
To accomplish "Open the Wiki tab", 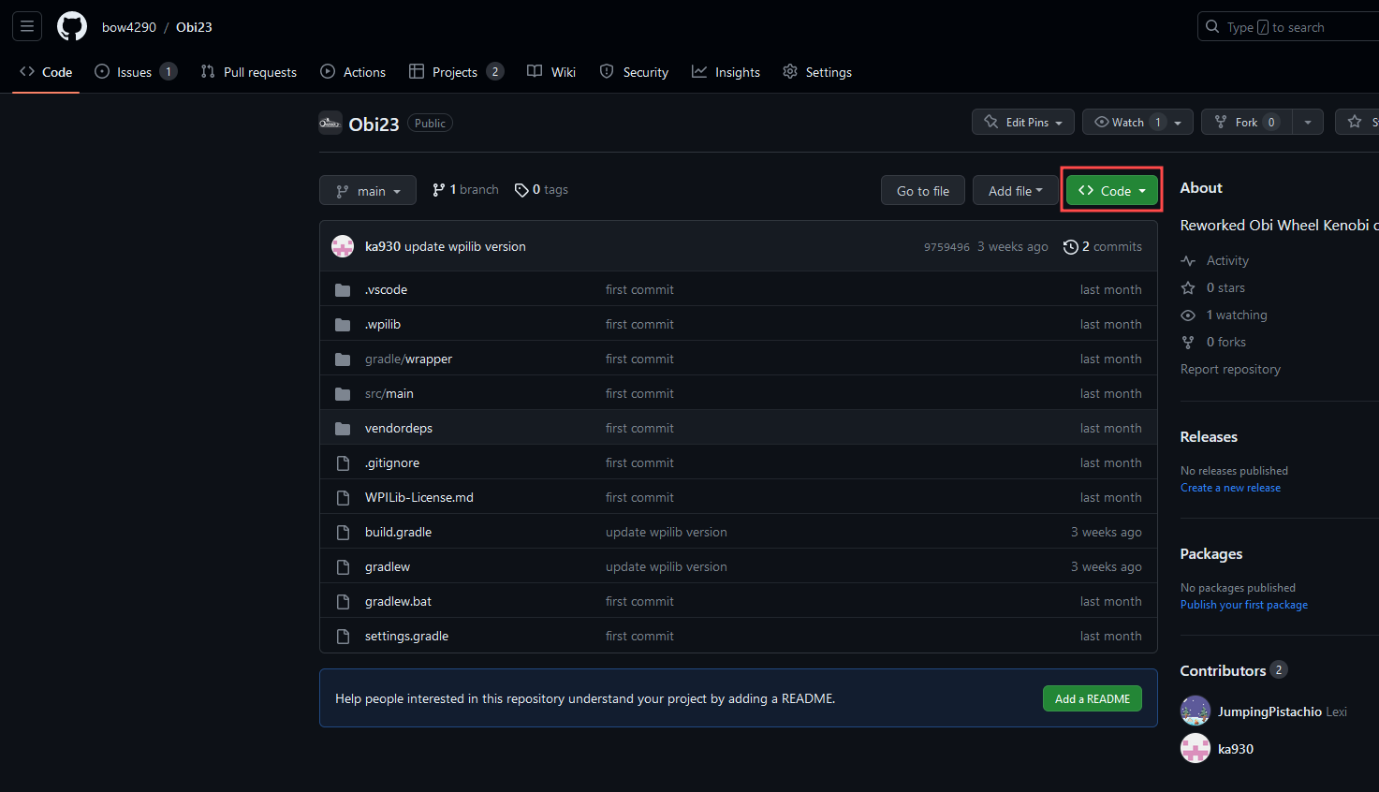I will pyautogui.click(x=551, y=72).
